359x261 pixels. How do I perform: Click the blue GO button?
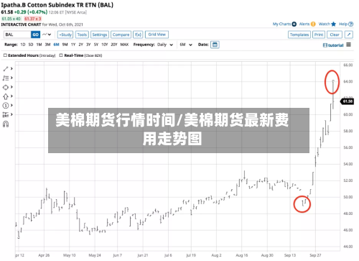click(35, 35)
